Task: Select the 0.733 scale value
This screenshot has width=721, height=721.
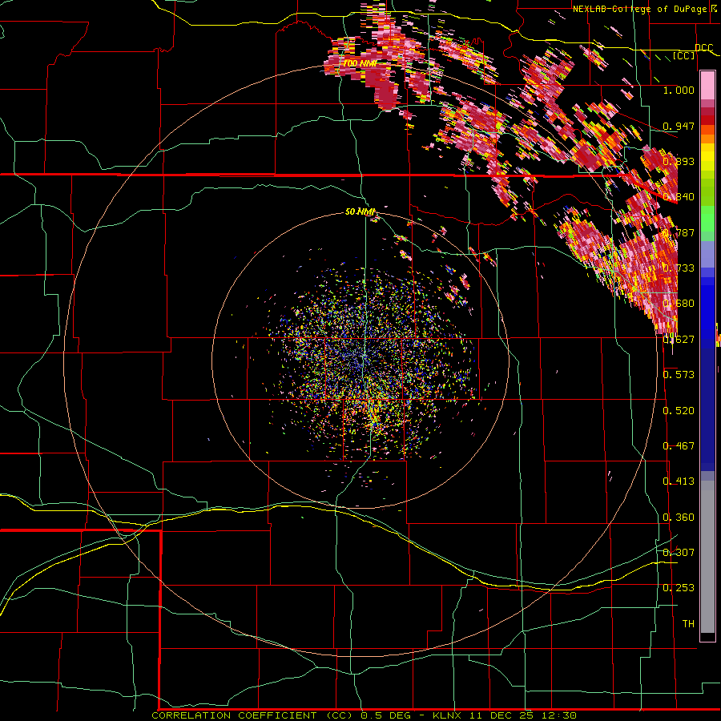Action: click(x=679, y=268)
